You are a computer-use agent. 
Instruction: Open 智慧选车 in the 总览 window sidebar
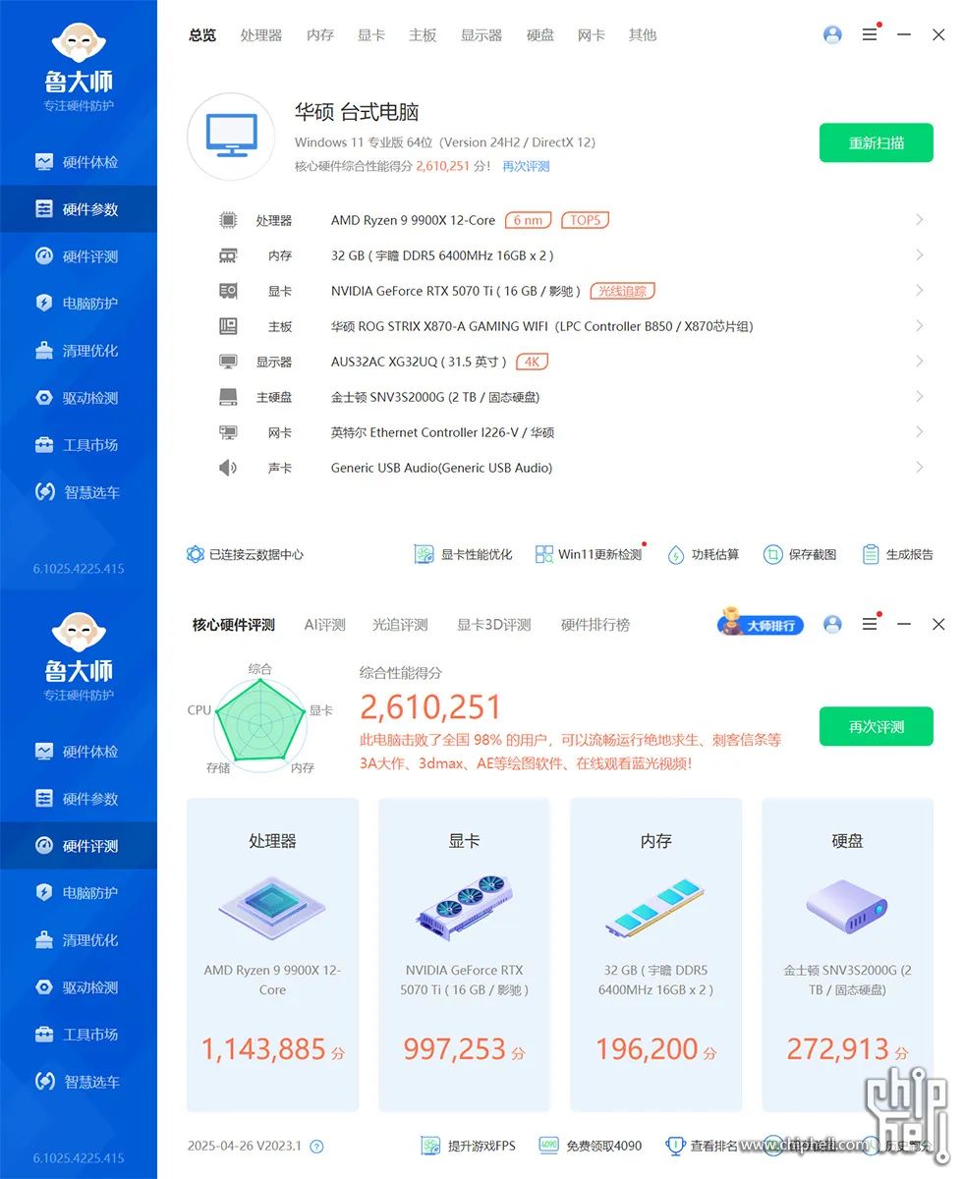click(x=78, y=492)
